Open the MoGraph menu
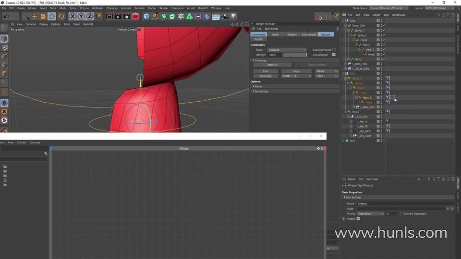The image size is (461, 259). pyautogui.click(x=97, y=8)
